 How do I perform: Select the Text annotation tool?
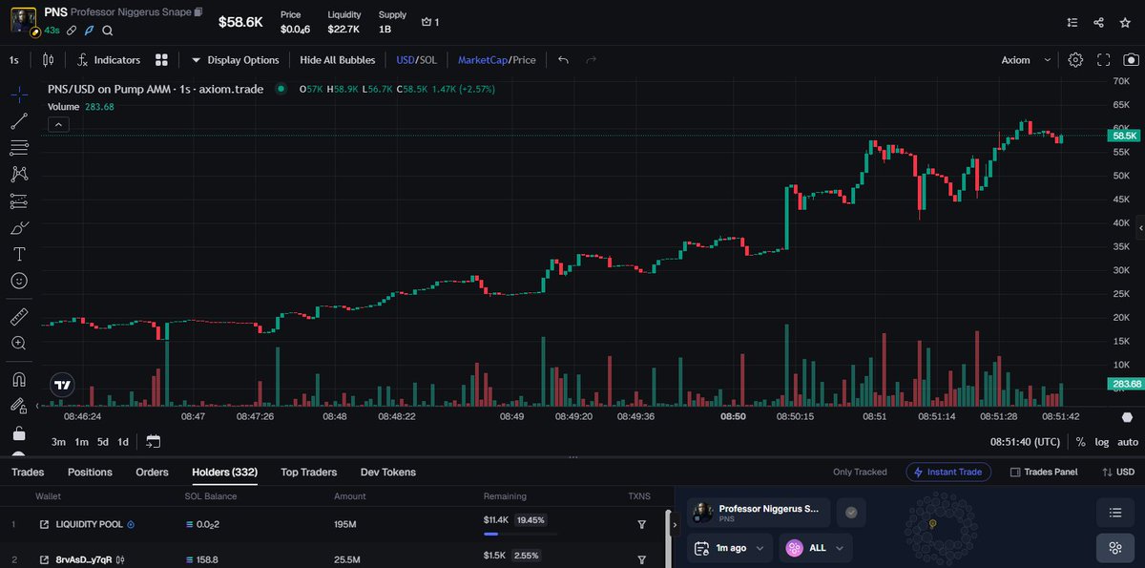pyautogui.click(x=19, y=254)
